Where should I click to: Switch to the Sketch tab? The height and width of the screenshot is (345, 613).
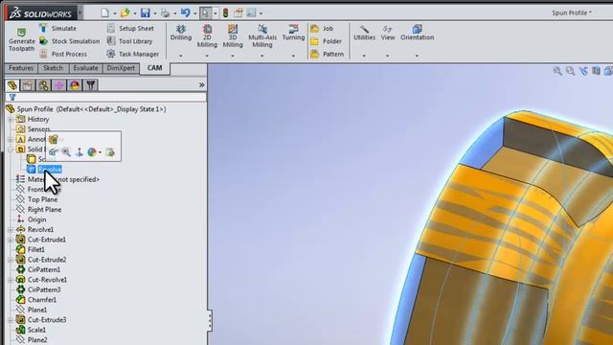click(54, 68)
